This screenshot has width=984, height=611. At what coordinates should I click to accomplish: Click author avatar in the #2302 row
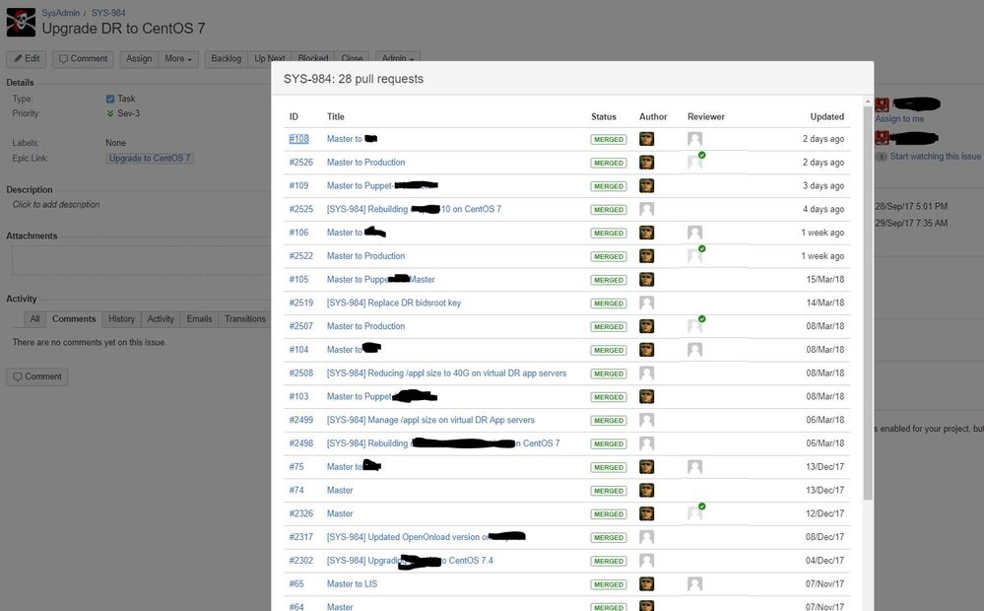tap(646, 560)
